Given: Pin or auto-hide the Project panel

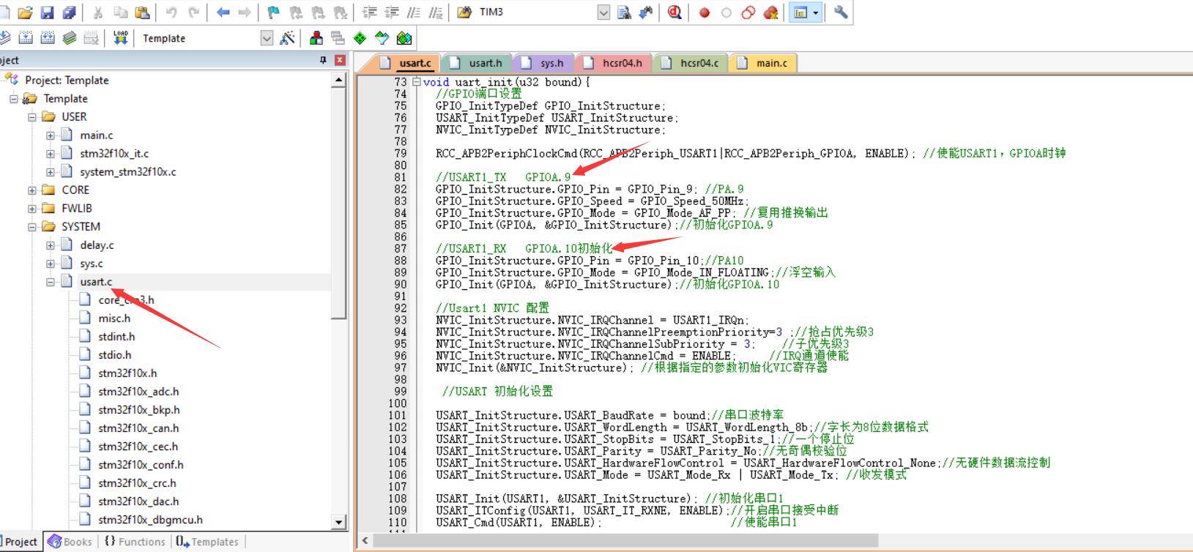Looking at the screenshot, I should pos(323,60).
